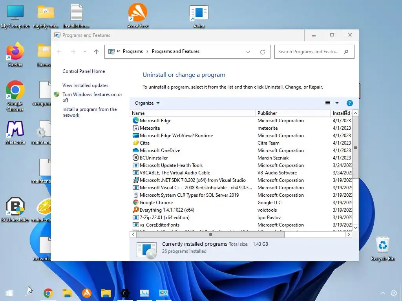Select Microsoft Visual C++ 2008 Redistributable row

[x=241, y=188]
